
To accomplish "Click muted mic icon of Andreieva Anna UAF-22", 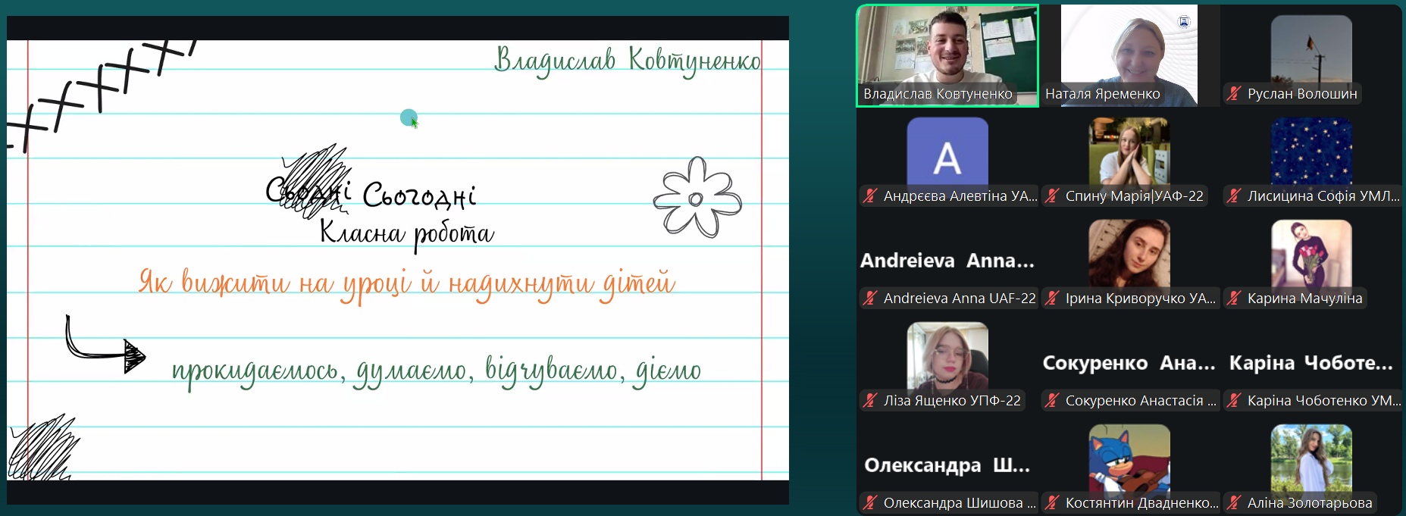I will pyautogui.click(x=870, y=299).
